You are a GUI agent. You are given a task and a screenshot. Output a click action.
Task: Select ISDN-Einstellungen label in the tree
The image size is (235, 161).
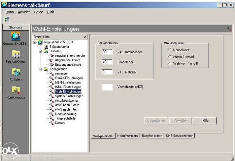click(x=68, y=87)
